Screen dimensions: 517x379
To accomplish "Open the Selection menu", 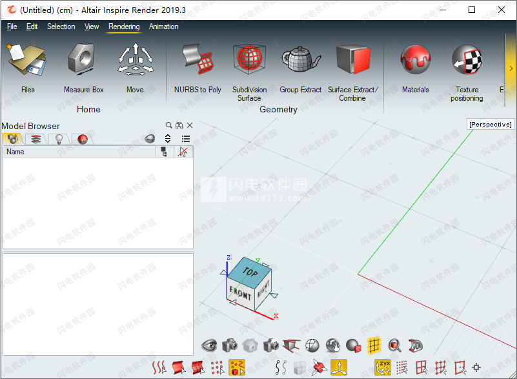I will point(61,26).
